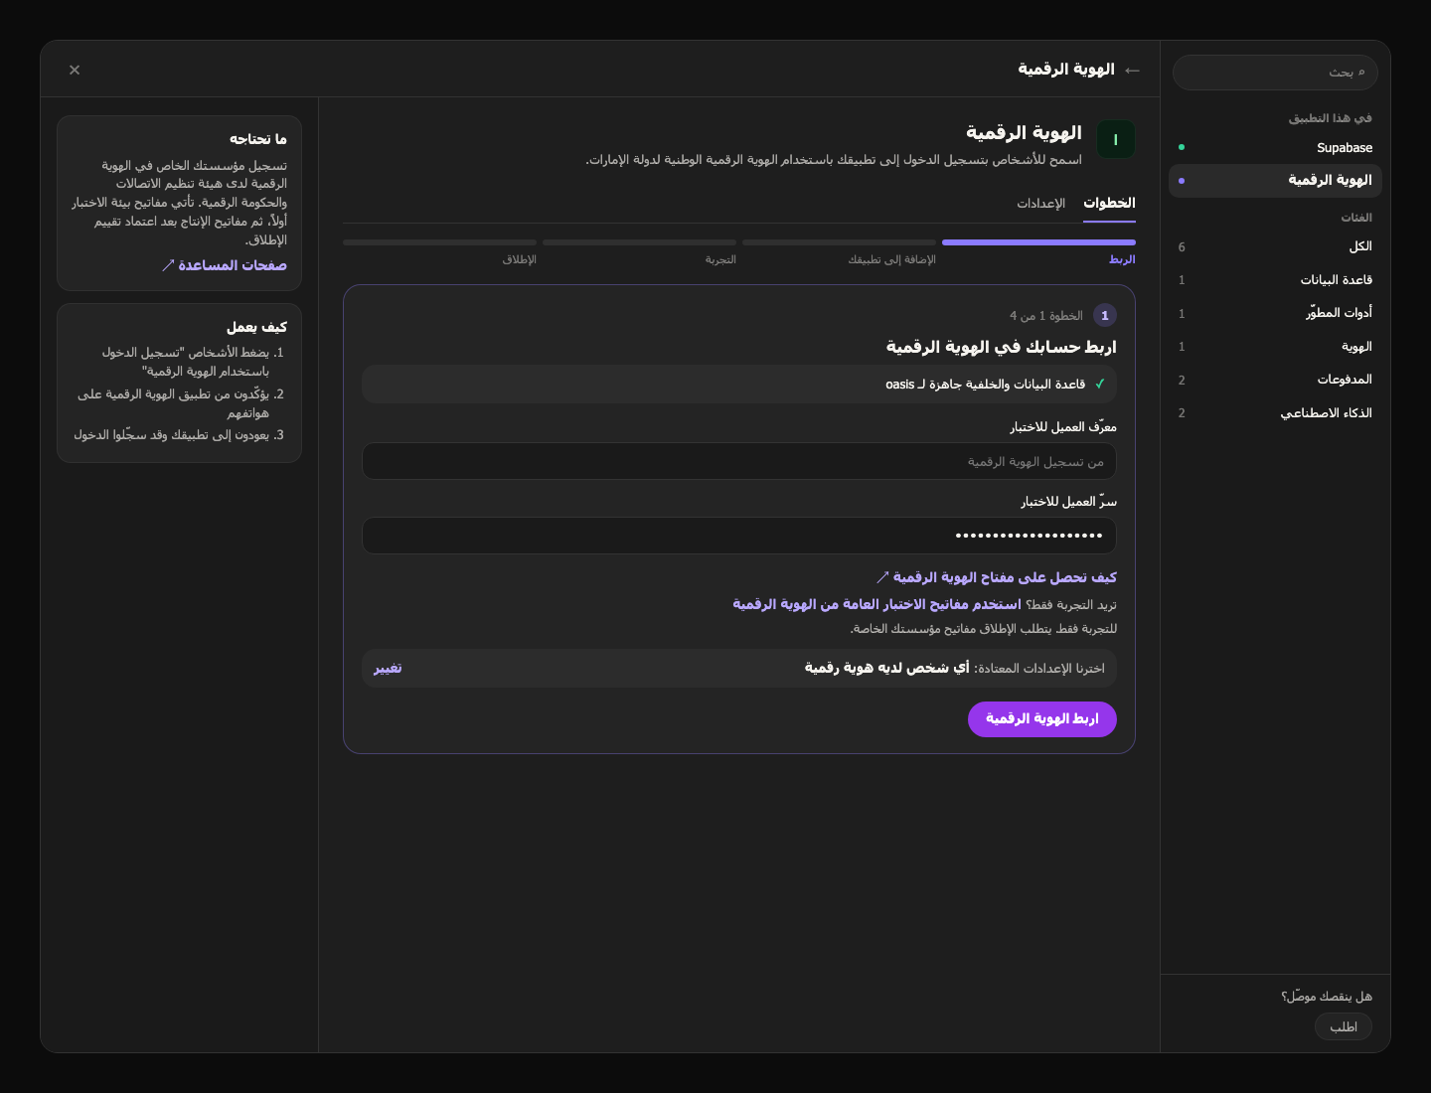Click the التجربة progress step
1431x1093 pixels.
pos(639,252)
